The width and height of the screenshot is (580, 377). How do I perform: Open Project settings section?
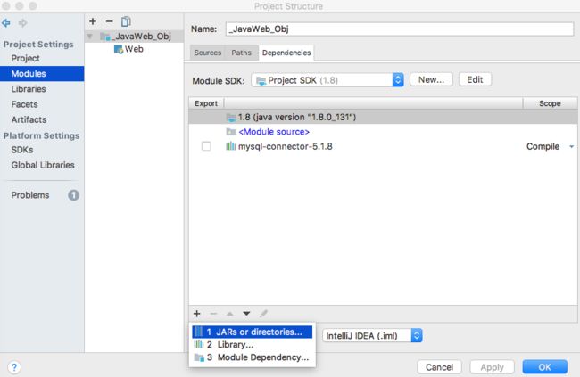(x=26, y=59)
